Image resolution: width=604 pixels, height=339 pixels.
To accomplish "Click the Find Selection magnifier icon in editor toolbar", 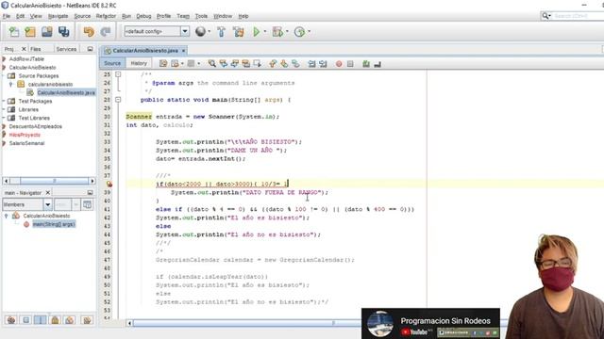I will tap(211, 63).
